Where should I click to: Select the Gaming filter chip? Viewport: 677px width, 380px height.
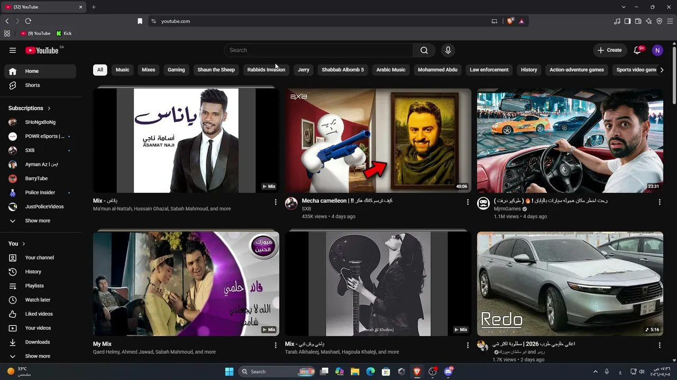176,70
